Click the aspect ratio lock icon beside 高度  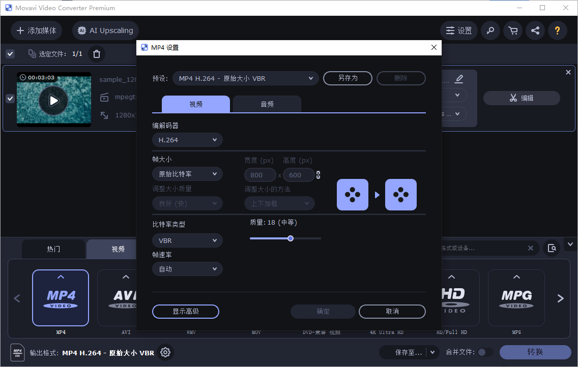coord(318,174)
